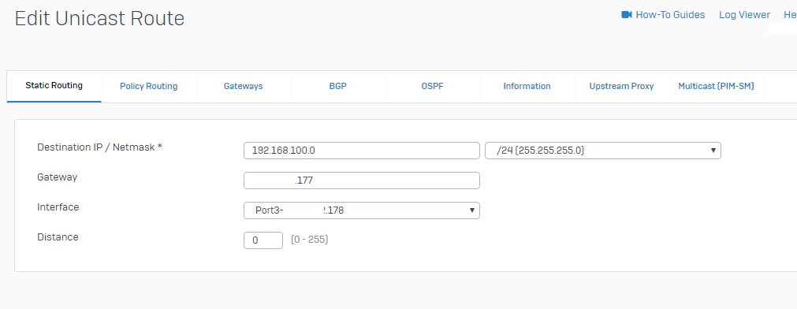797x309 pixels.
Task: Click the Interface dropdown arrow
Action: point(471,210)
